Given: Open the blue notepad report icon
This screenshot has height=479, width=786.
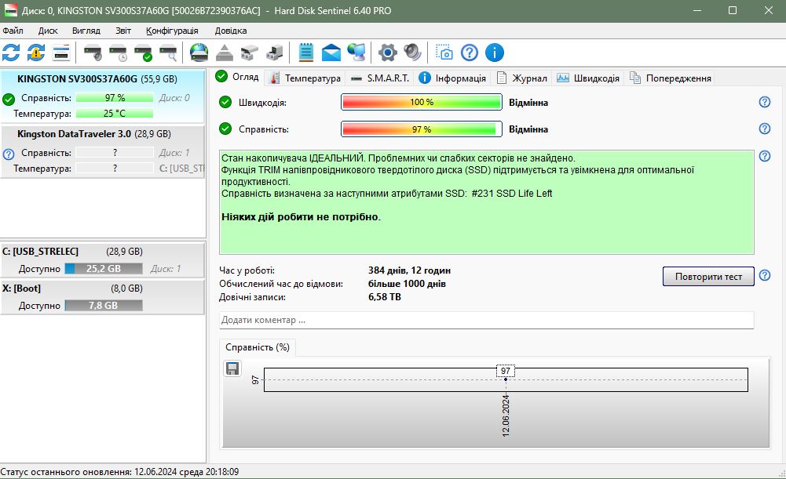Looking at the screenshot, I should pos(305,53).
